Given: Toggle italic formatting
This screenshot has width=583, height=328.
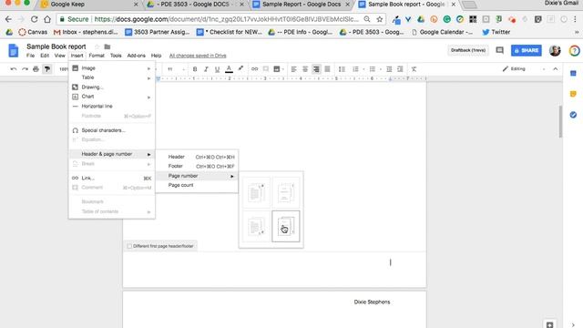Looking at the screenshot, I should coord(206,69).
